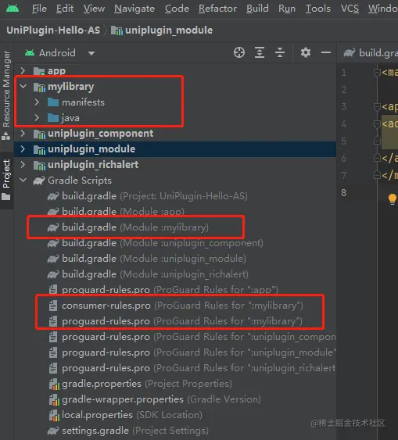Click line number 8 in gutter
This screenshot has width=398, height=440.
(x=344, y=193)
